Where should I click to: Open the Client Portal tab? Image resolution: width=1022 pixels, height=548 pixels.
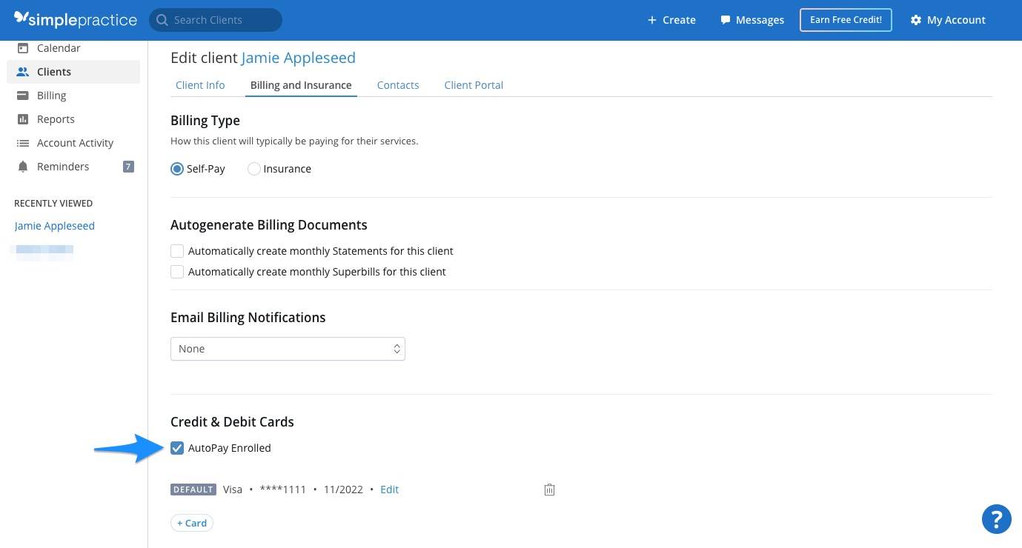[473, 84]
